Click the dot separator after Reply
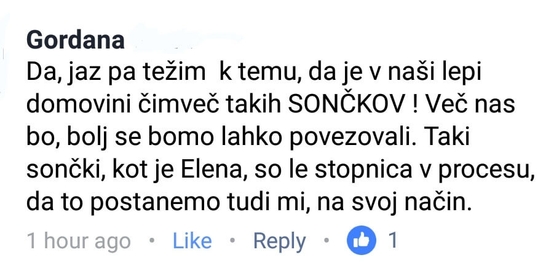546x271 pixels. (x=326, y=240)
